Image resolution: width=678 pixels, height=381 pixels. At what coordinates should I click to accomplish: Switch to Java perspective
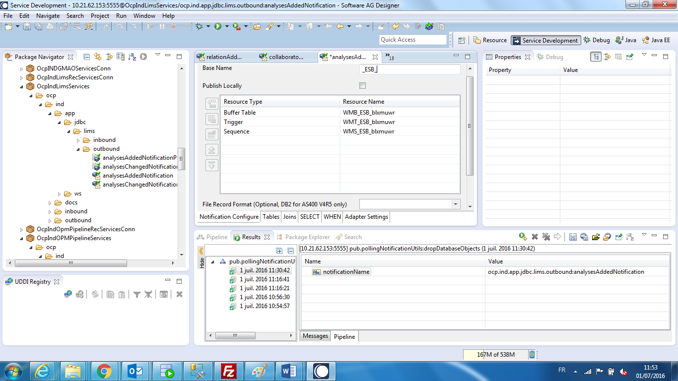coord(626,40)
